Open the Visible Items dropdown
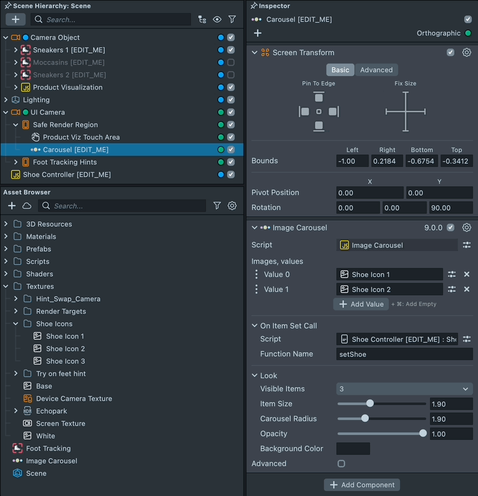 [x=404, y=389]
